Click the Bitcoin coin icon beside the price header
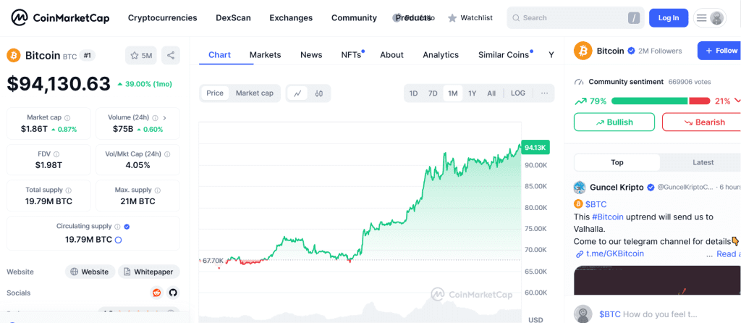This screenshot has width=741, height=323. tap(14, 55)
